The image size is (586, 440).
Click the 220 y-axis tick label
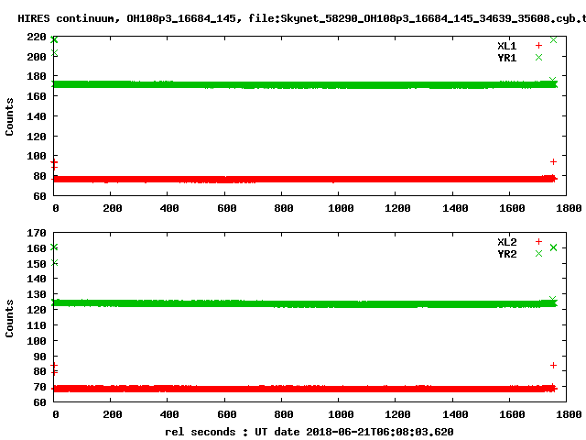37,37
